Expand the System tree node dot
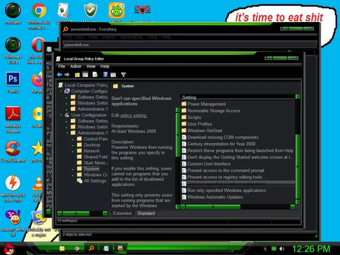 click(x=73, y=169)
